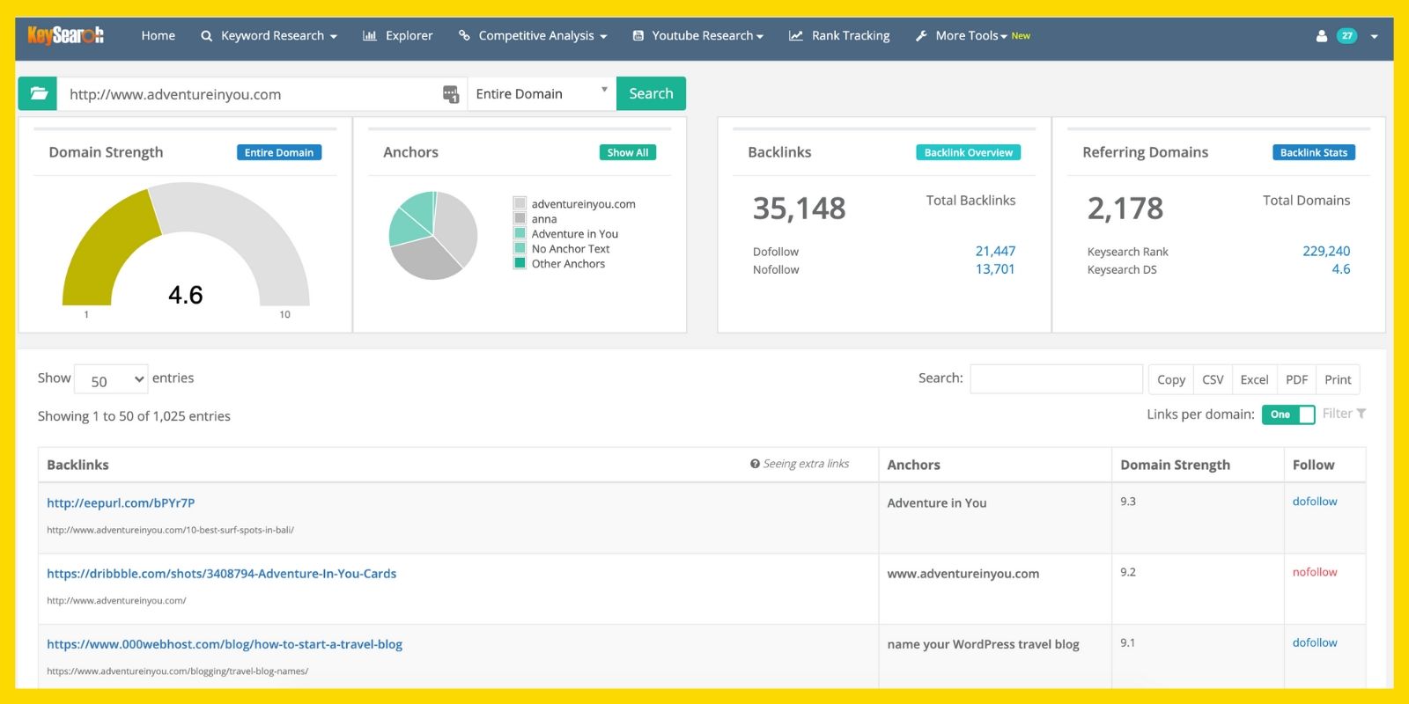Click the Rank Tracking line chart icon
This screenshot has width=1409, height=704.
pos(796,36)
